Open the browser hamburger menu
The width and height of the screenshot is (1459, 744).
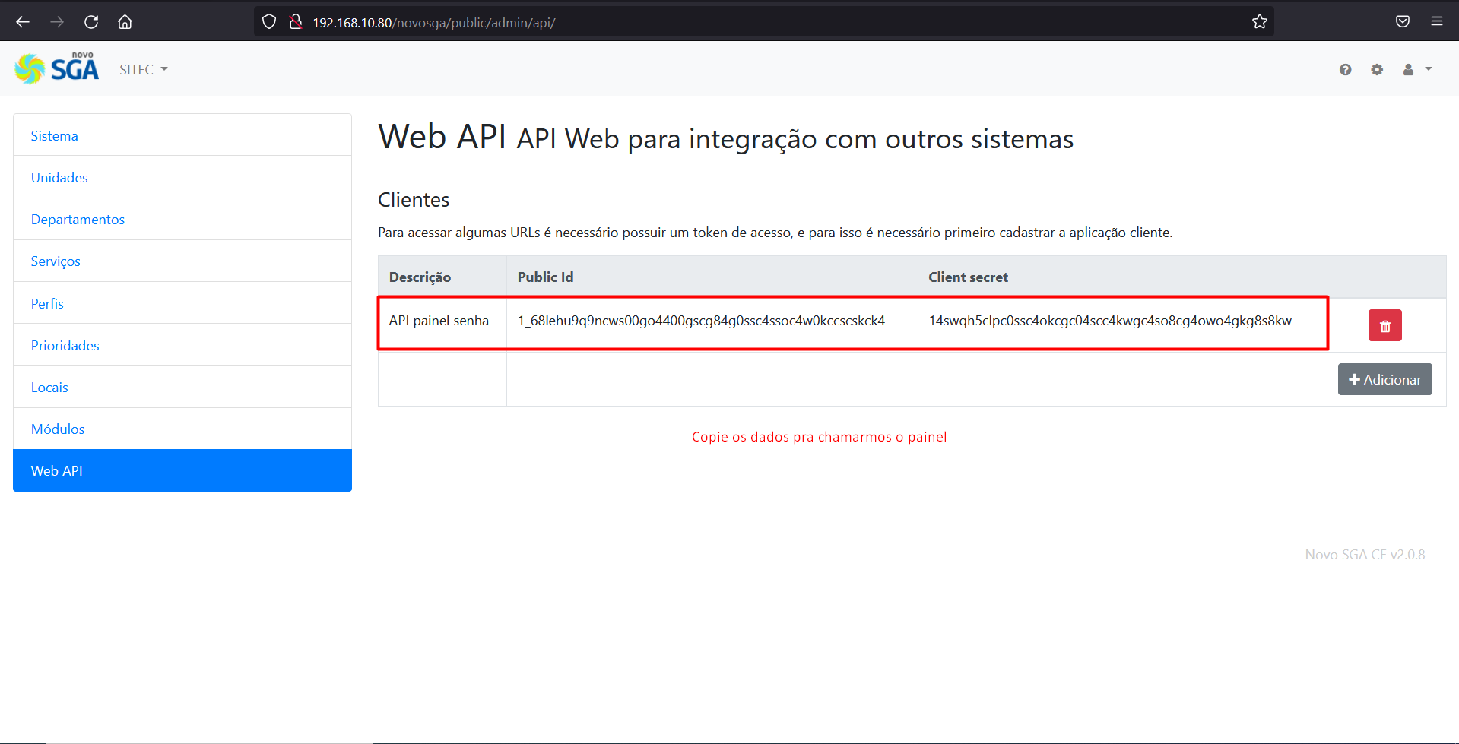click(1436, 22)
